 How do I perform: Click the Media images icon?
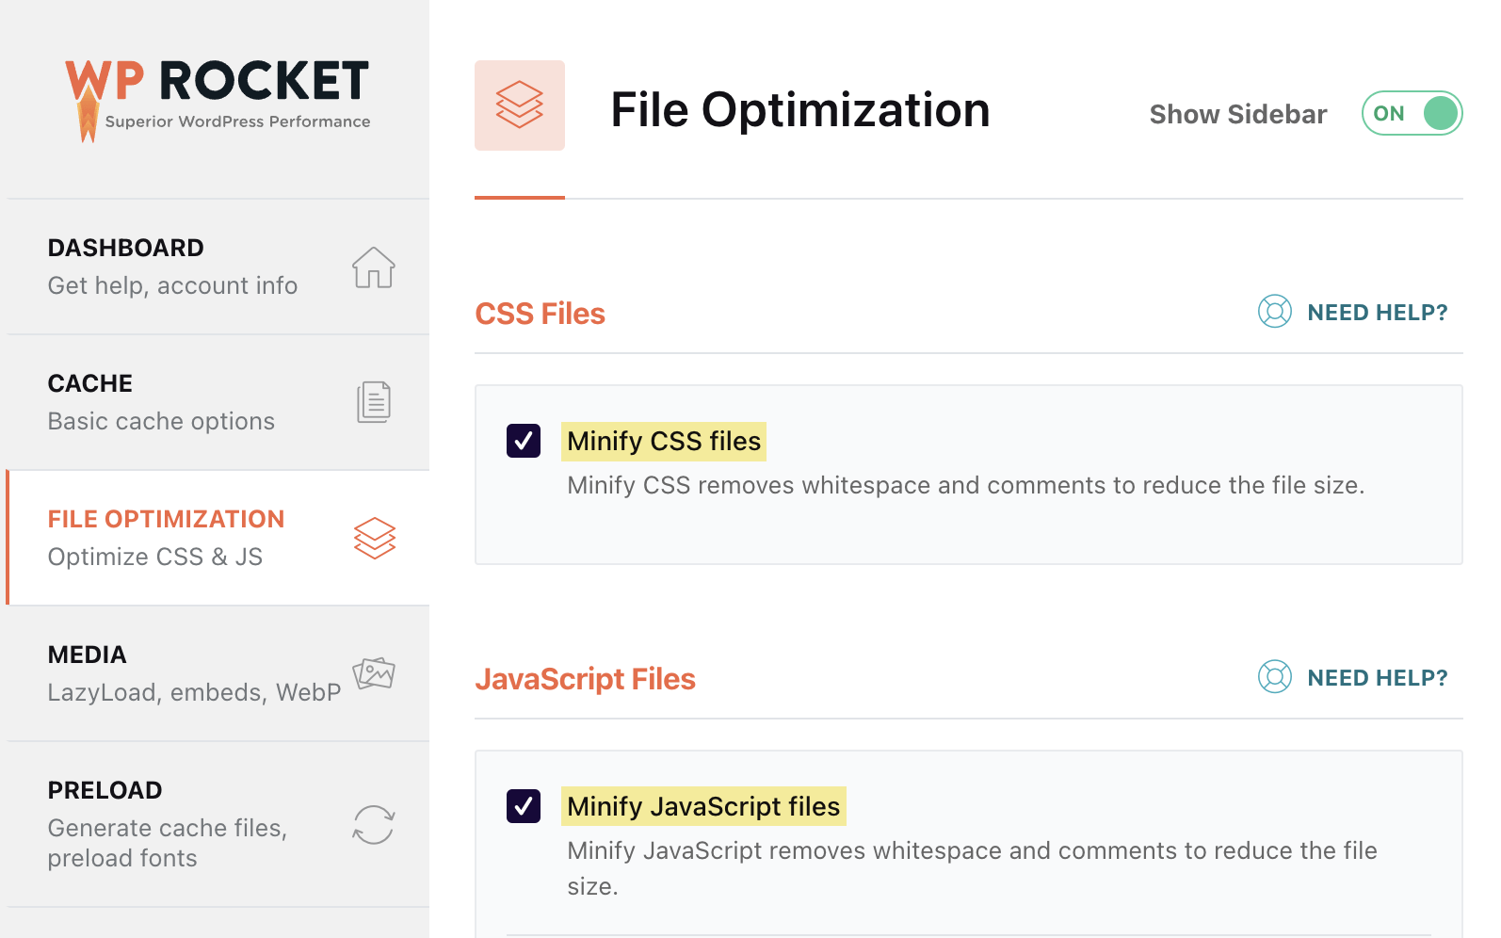coord(374,673)
